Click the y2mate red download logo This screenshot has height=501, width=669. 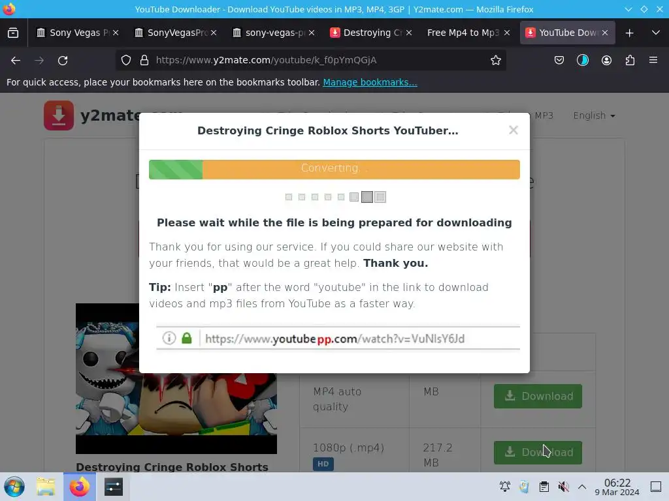click(x=59, y=115)
